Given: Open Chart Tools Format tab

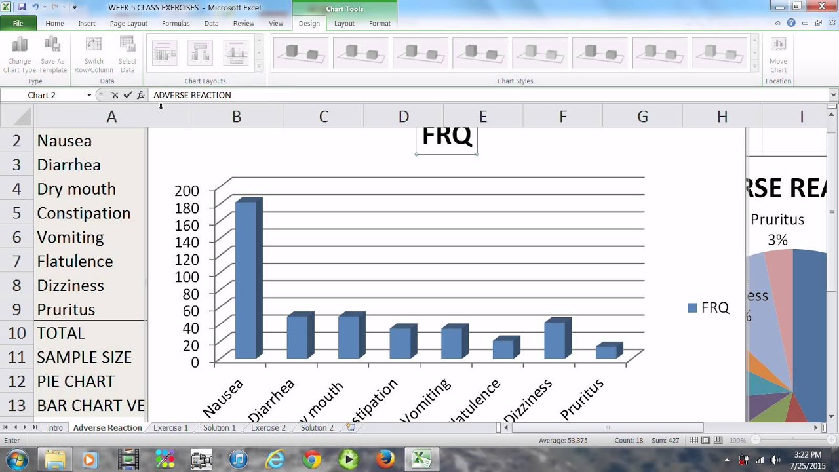Looking at the screenshot, I should coord(380,23).
